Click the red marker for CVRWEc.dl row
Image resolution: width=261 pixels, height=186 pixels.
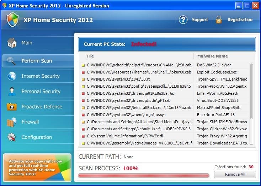point(83,136)
